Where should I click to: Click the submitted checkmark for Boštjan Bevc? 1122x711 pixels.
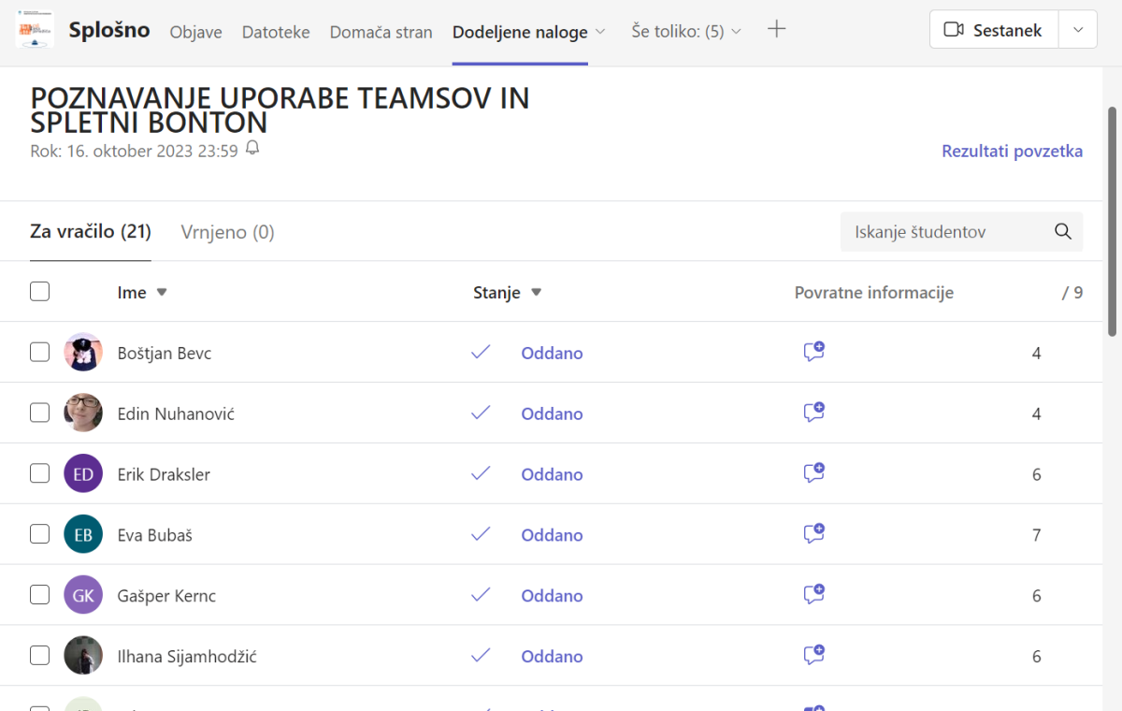click(482, 353)
